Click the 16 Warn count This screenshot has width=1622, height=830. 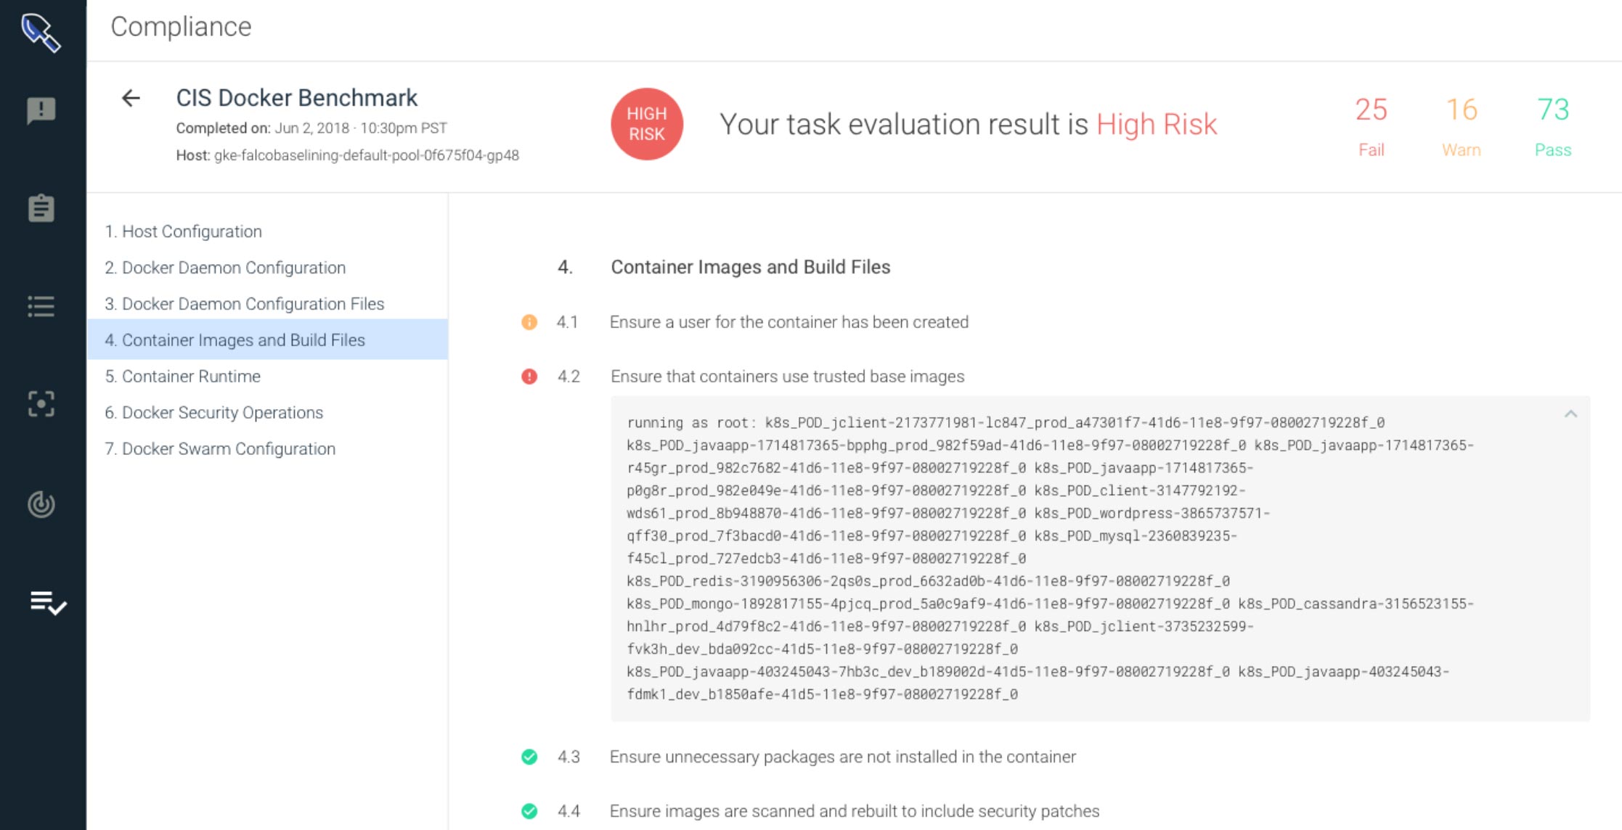point(1462,126)
